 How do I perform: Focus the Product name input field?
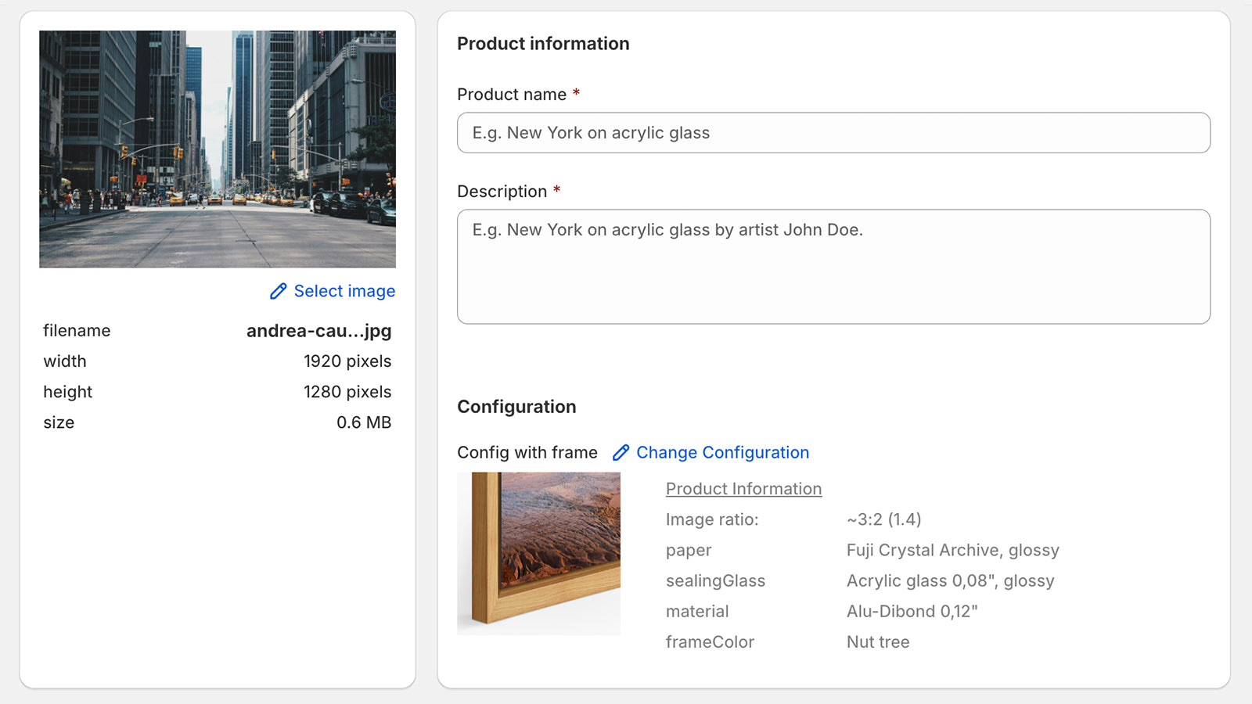[x=833, y=133]
